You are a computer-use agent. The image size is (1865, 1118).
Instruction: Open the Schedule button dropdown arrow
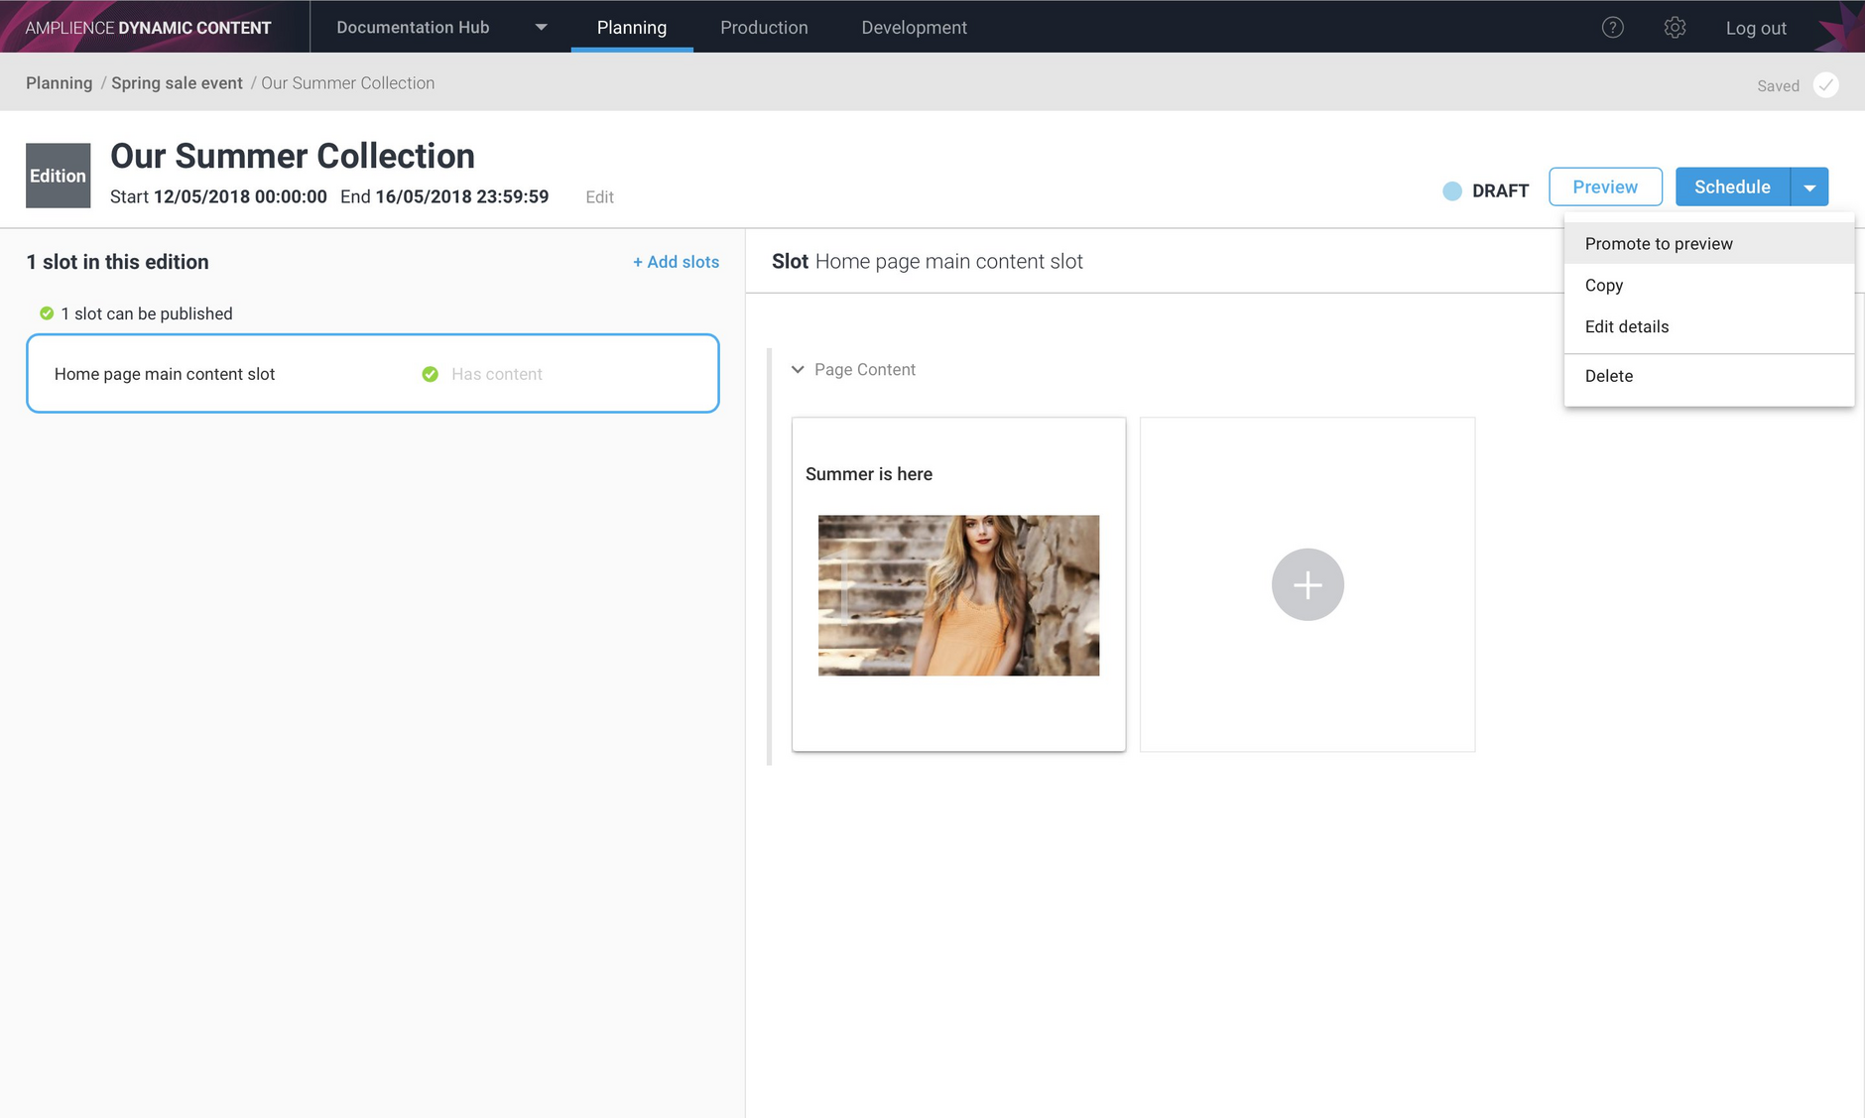(x=1809, y=187)
